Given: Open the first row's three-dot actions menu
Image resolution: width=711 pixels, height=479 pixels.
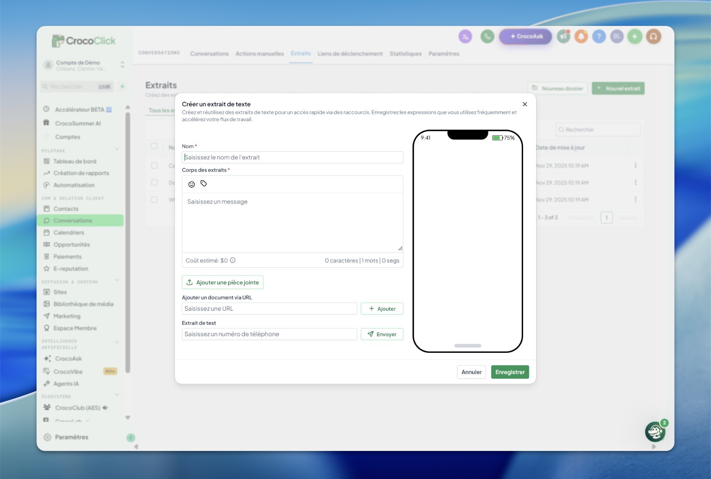Looking at the screenshot, I should click(x=636, y=165).
